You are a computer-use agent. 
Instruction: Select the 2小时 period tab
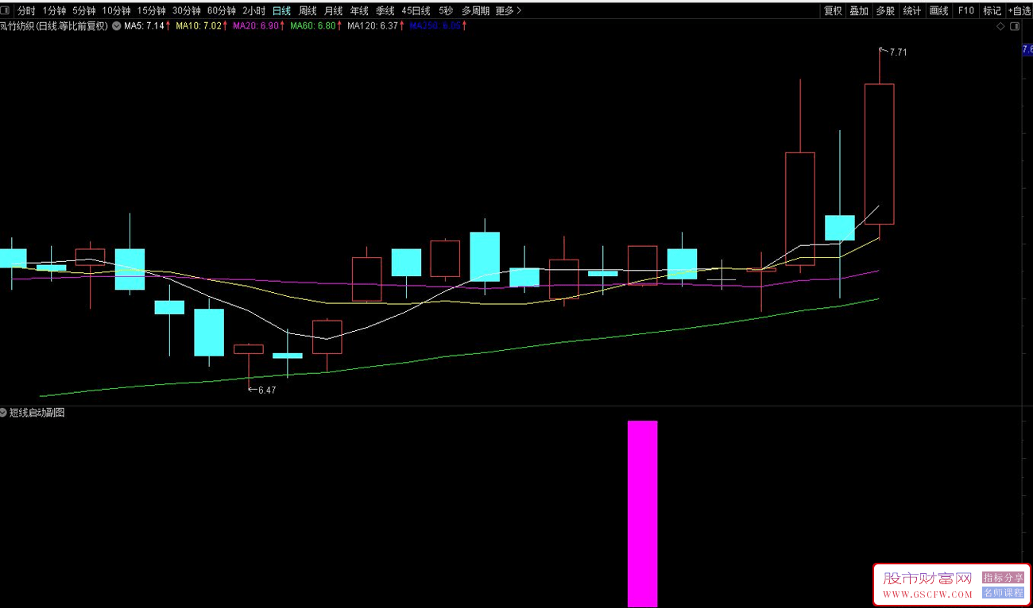(x=253, y=11)
